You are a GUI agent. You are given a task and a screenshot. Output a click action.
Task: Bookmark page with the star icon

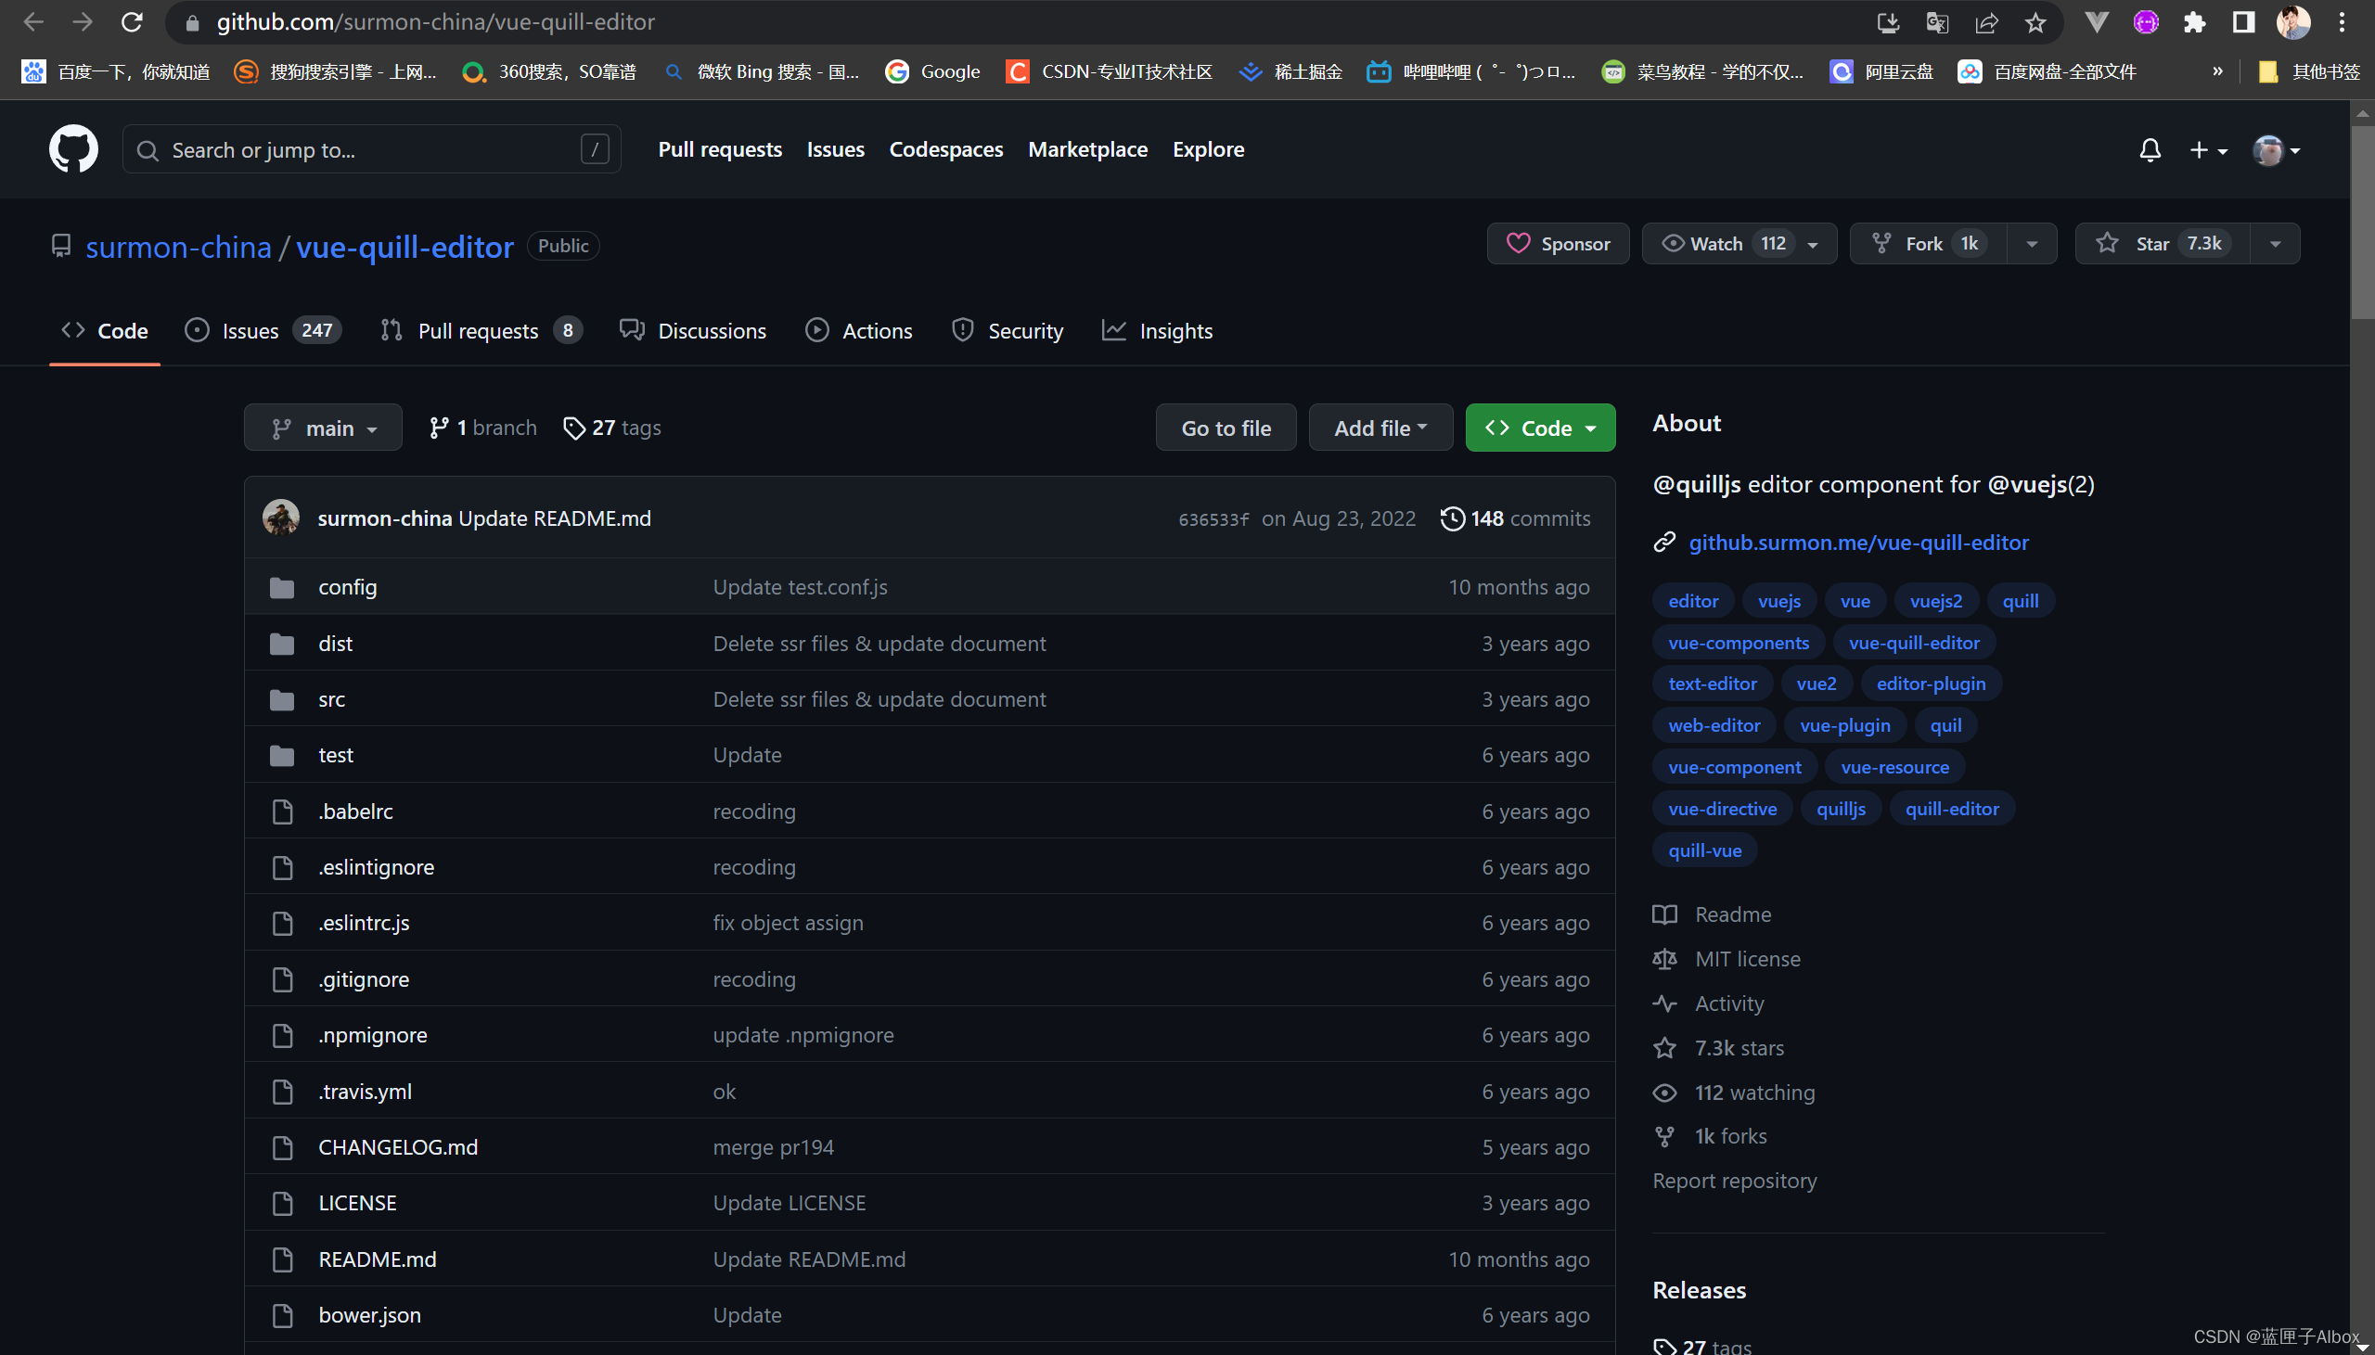[x=2035, y=22]
